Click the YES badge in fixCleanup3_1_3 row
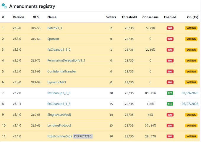This screenshot has width=201, height=142. click(170, 104)
